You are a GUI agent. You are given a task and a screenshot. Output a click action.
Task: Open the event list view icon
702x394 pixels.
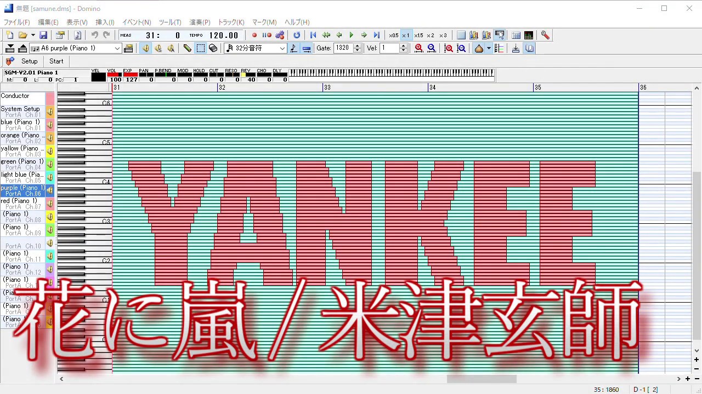click(x=461, y=35)
